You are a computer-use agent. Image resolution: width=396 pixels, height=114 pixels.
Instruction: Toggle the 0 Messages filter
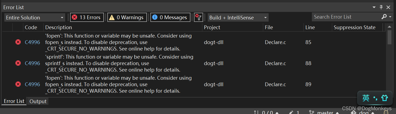coord(170,18)
